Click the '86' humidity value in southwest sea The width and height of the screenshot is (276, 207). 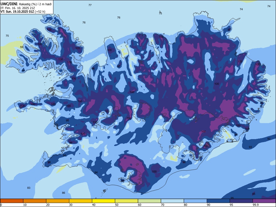pos(63,193)
